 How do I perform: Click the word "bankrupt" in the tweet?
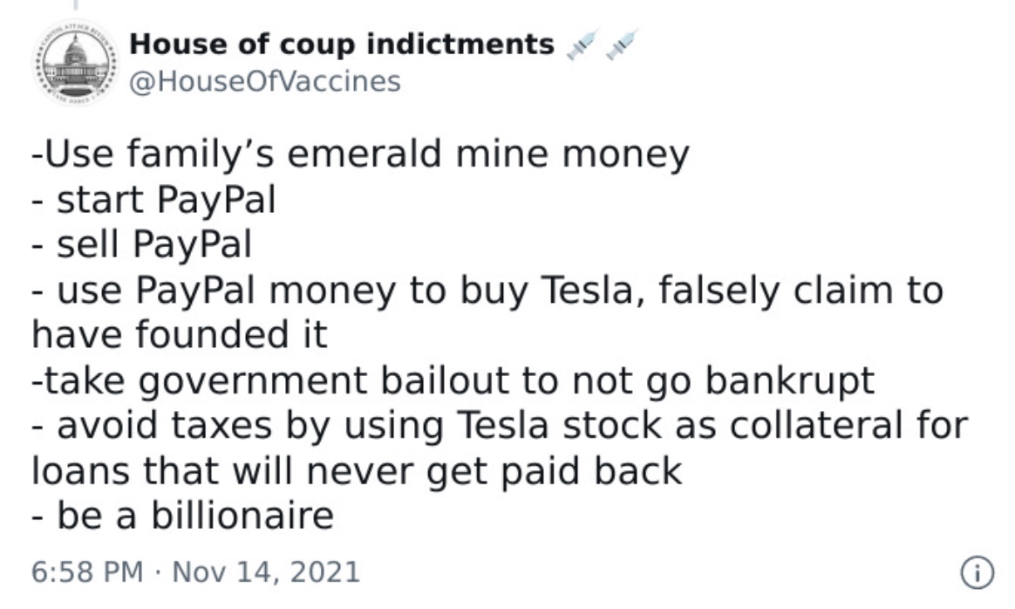pos(790,381)
